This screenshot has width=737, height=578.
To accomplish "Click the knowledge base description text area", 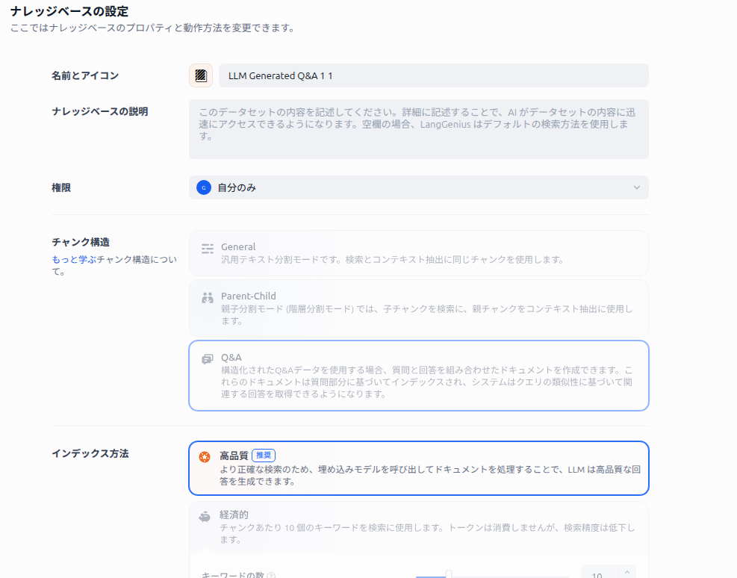I will 418,128.
